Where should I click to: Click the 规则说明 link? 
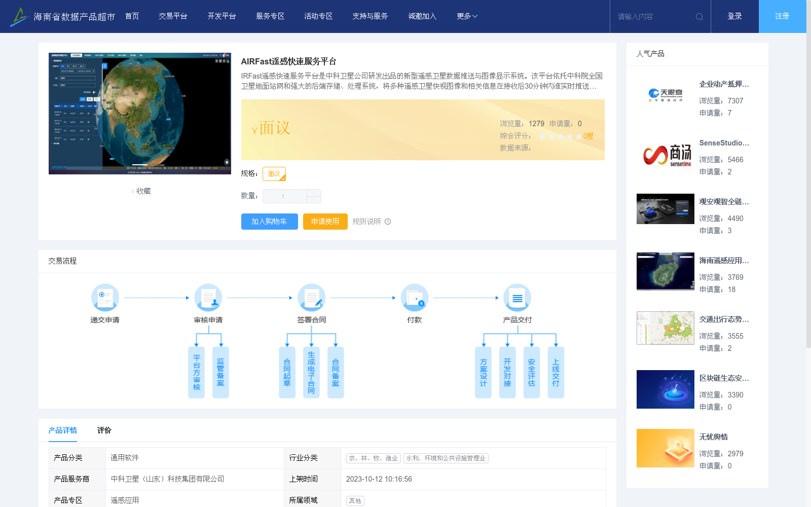coord(366,222)
